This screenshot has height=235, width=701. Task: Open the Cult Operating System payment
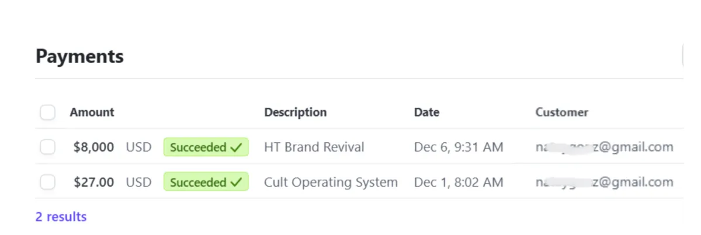331,183
